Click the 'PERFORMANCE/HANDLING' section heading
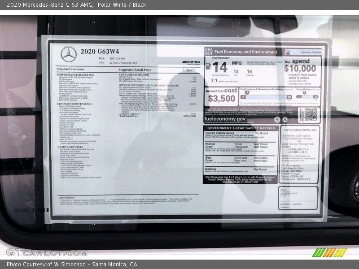The image size is (359, 269). point(75,75)
